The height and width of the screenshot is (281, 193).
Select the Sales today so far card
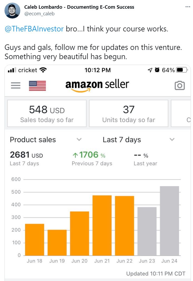pyautogui.click(x=47, y=113)
